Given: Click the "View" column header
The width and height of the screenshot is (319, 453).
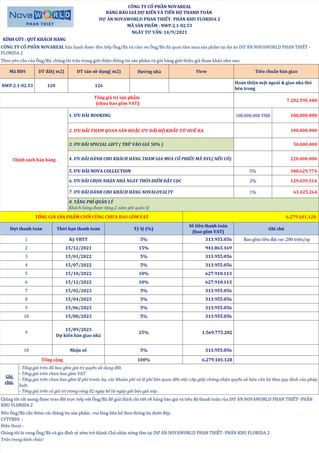Looking at the screenshot, I should [201, 72].
